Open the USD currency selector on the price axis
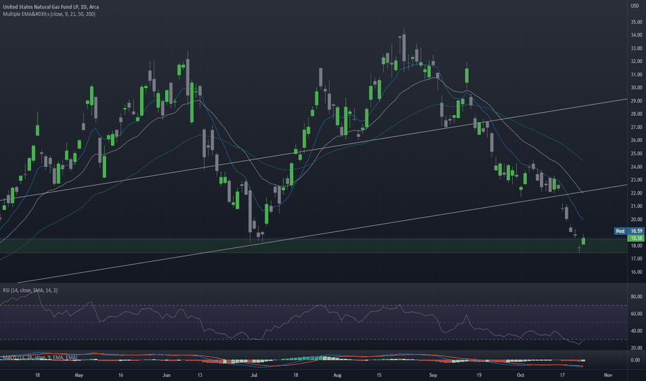Screen dimensions: 646x381 634,6
